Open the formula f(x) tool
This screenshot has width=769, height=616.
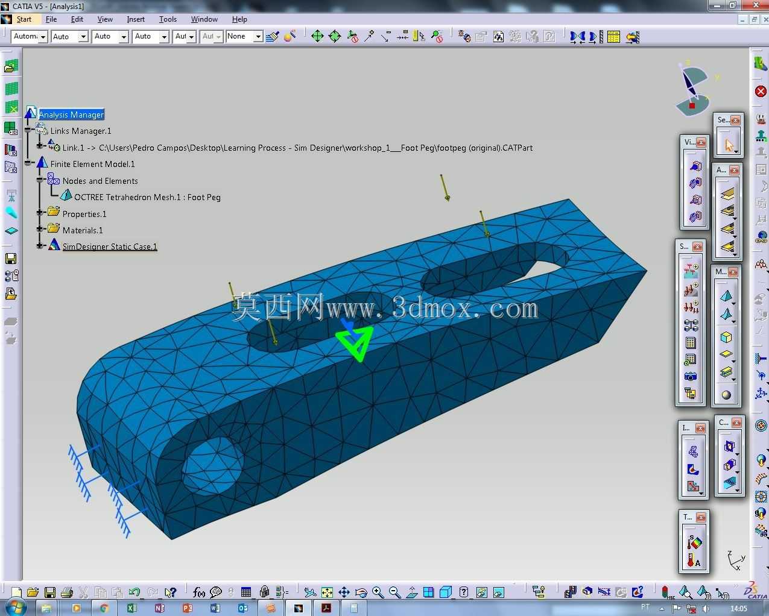click(x=198, y=592)
